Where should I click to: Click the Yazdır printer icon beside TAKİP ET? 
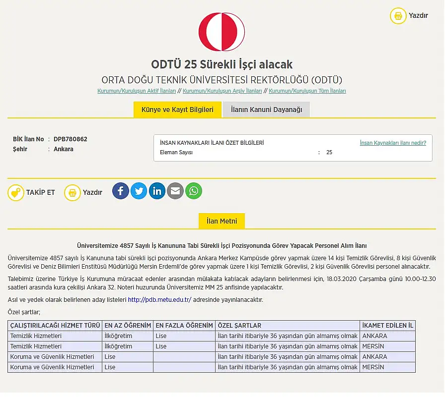point(73,193)
